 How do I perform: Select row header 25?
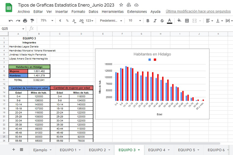coord(4,137)
